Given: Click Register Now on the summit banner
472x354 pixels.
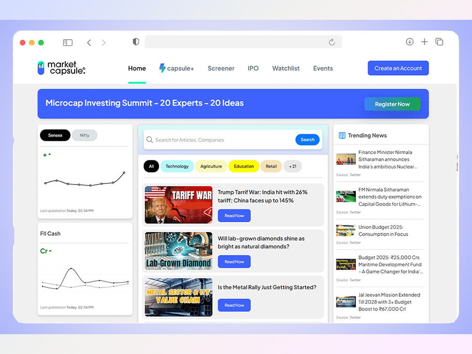Looking at the screenshot, I should point(392,104).
